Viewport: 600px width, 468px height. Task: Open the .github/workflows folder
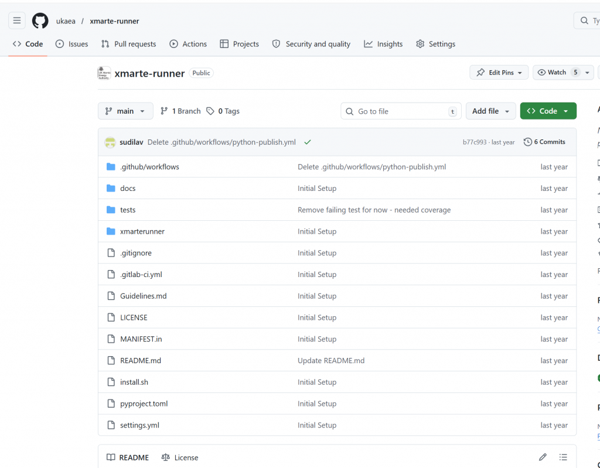click(149, 167)
